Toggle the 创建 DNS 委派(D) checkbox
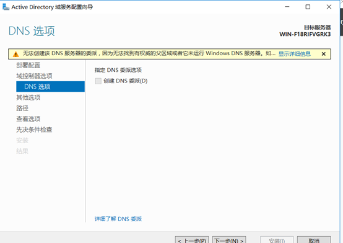Viewport: 343px width, 243px height. tap(98, 81)
